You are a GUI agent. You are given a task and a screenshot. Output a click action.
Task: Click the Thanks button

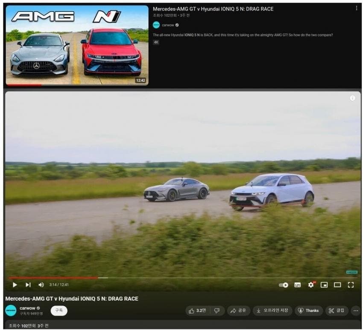pyautogui.click(x=308, y=311)
